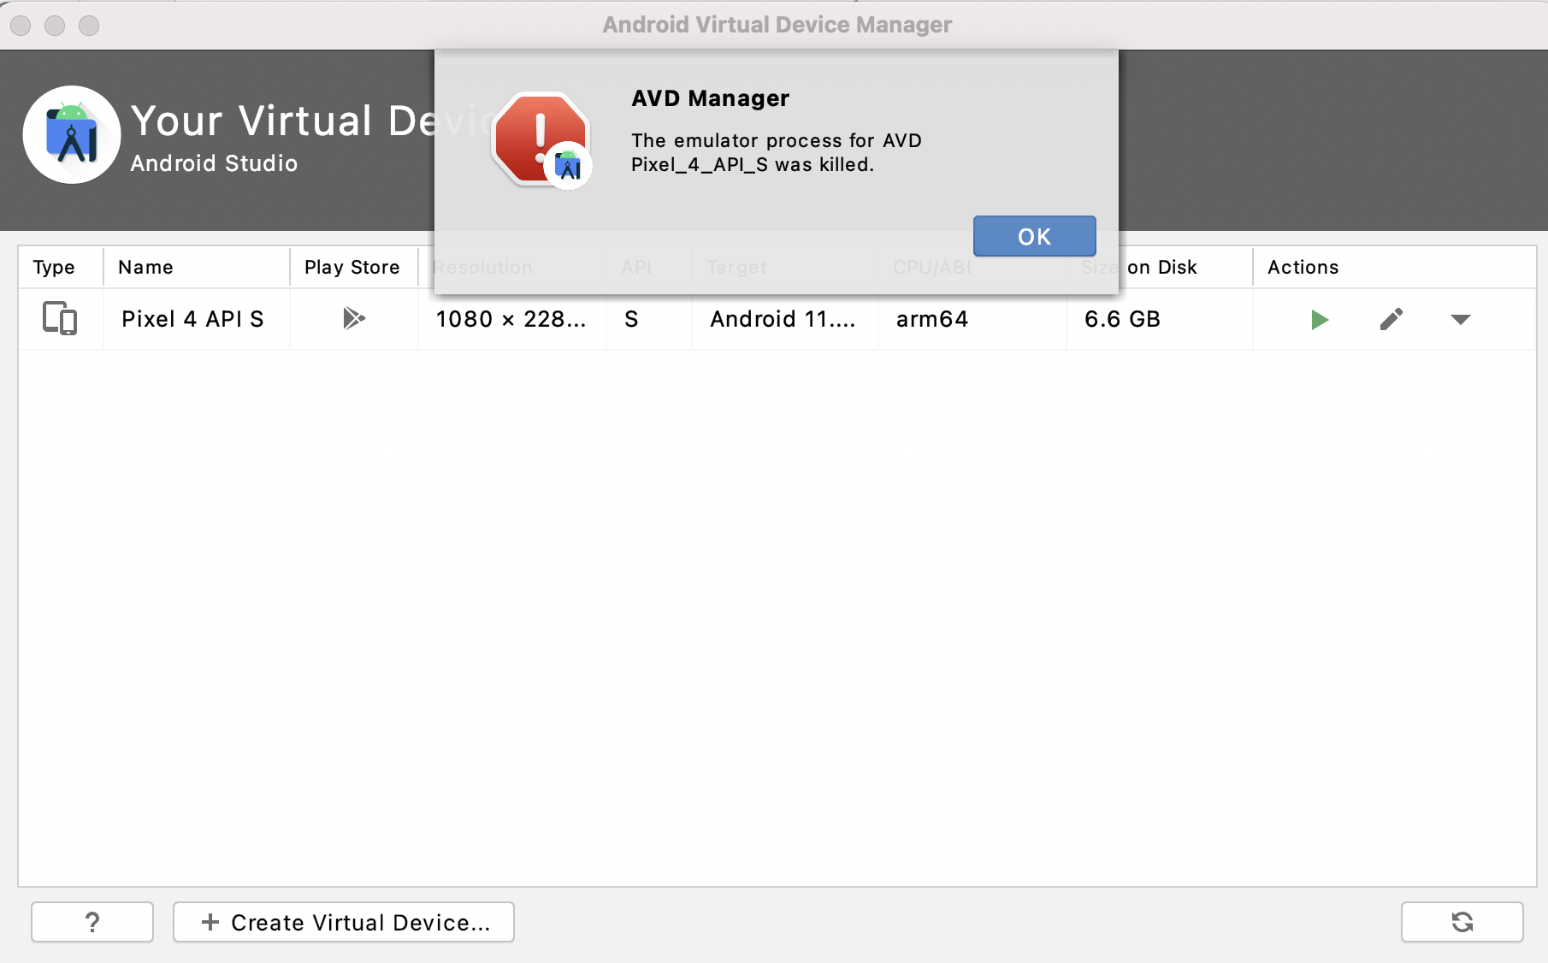Open more actions dropdown arrow for Pixel 4 API S
The width and height of the screenshot is (1548, 963).
pos(1461,320)
